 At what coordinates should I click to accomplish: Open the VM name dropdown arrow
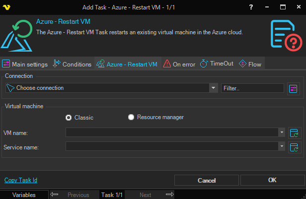click(x=282, y=133)
